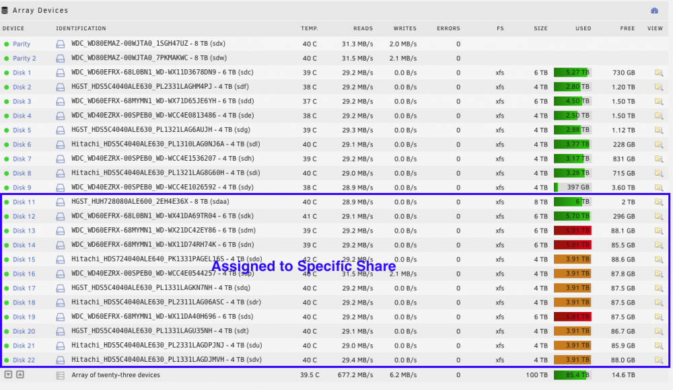Collapse rows with the down-arrow toggle at bottom
This screenshot has width=673, height=390.
tap(8, 375)
